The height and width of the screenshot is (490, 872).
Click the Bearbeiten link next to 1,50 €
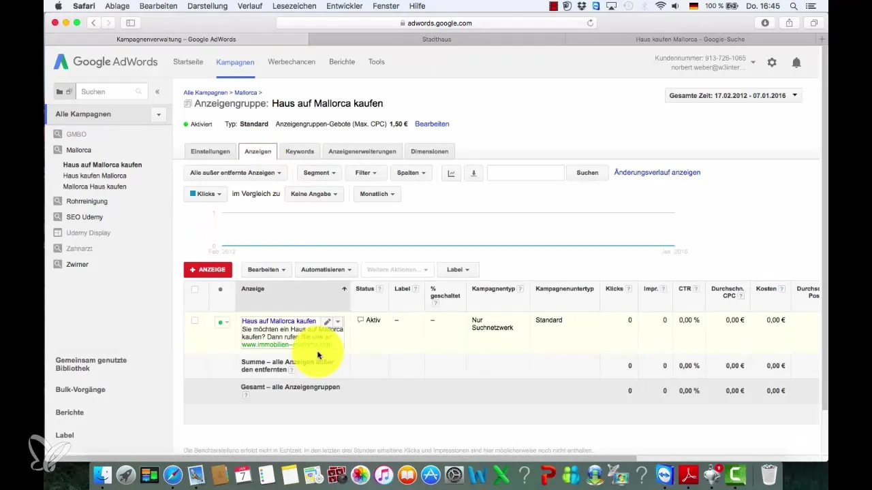pos(432,124)
